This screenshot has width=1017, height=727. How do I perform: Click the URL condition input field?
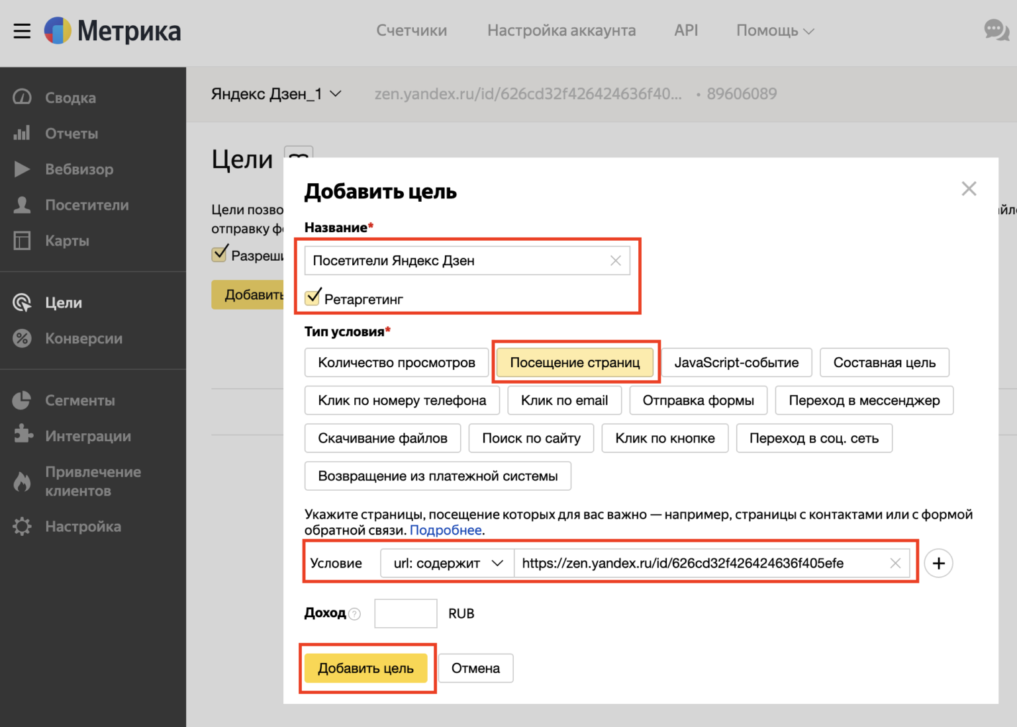712,563
